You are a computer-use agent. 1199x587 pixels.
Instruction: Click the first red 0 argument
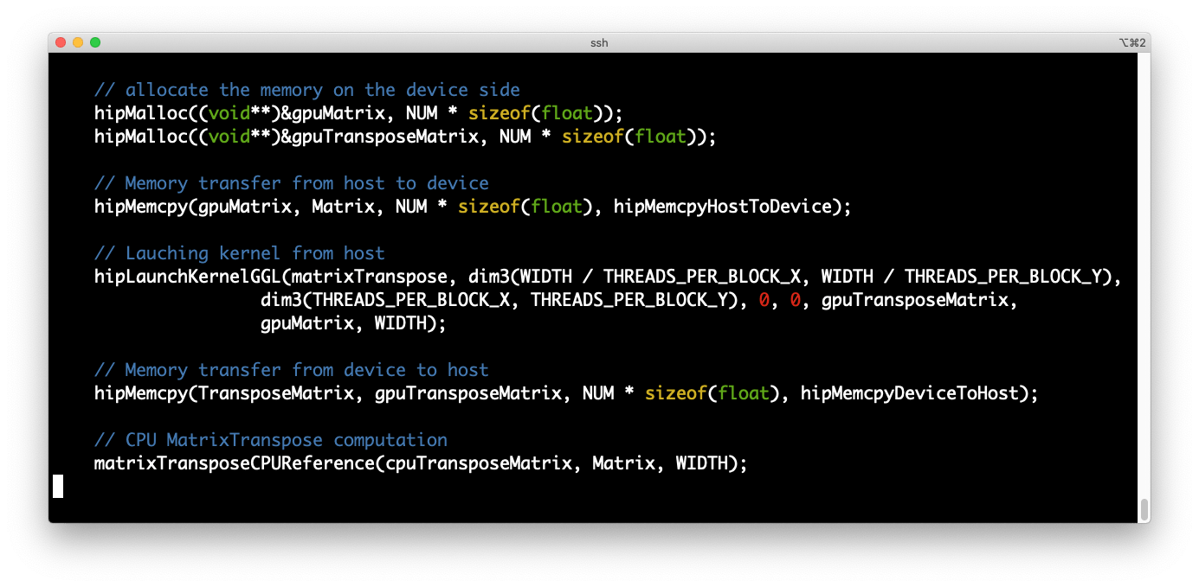pyautogui.click(x=764, y=300)
